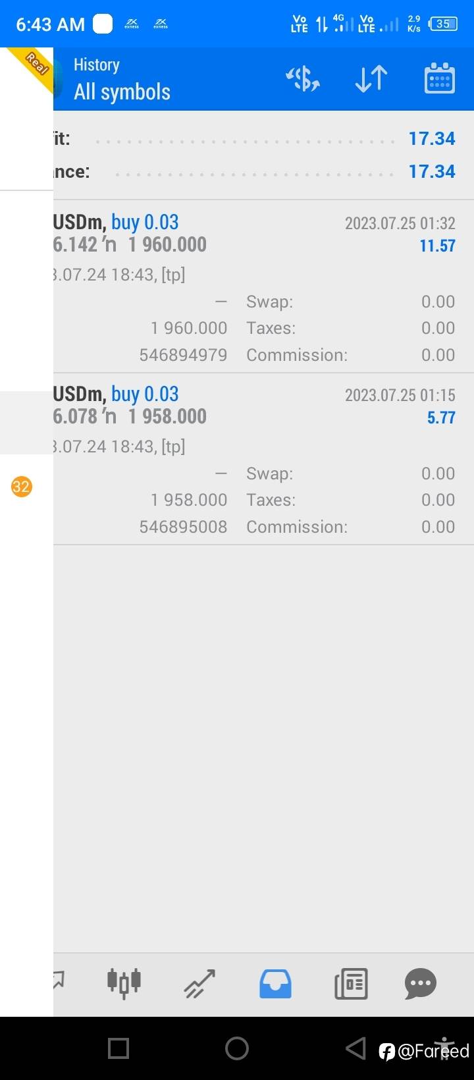Image resolution: width=474 pixels, height=1080 pixels.
Task: Tap the Android home circle button
Action: 237,1048
